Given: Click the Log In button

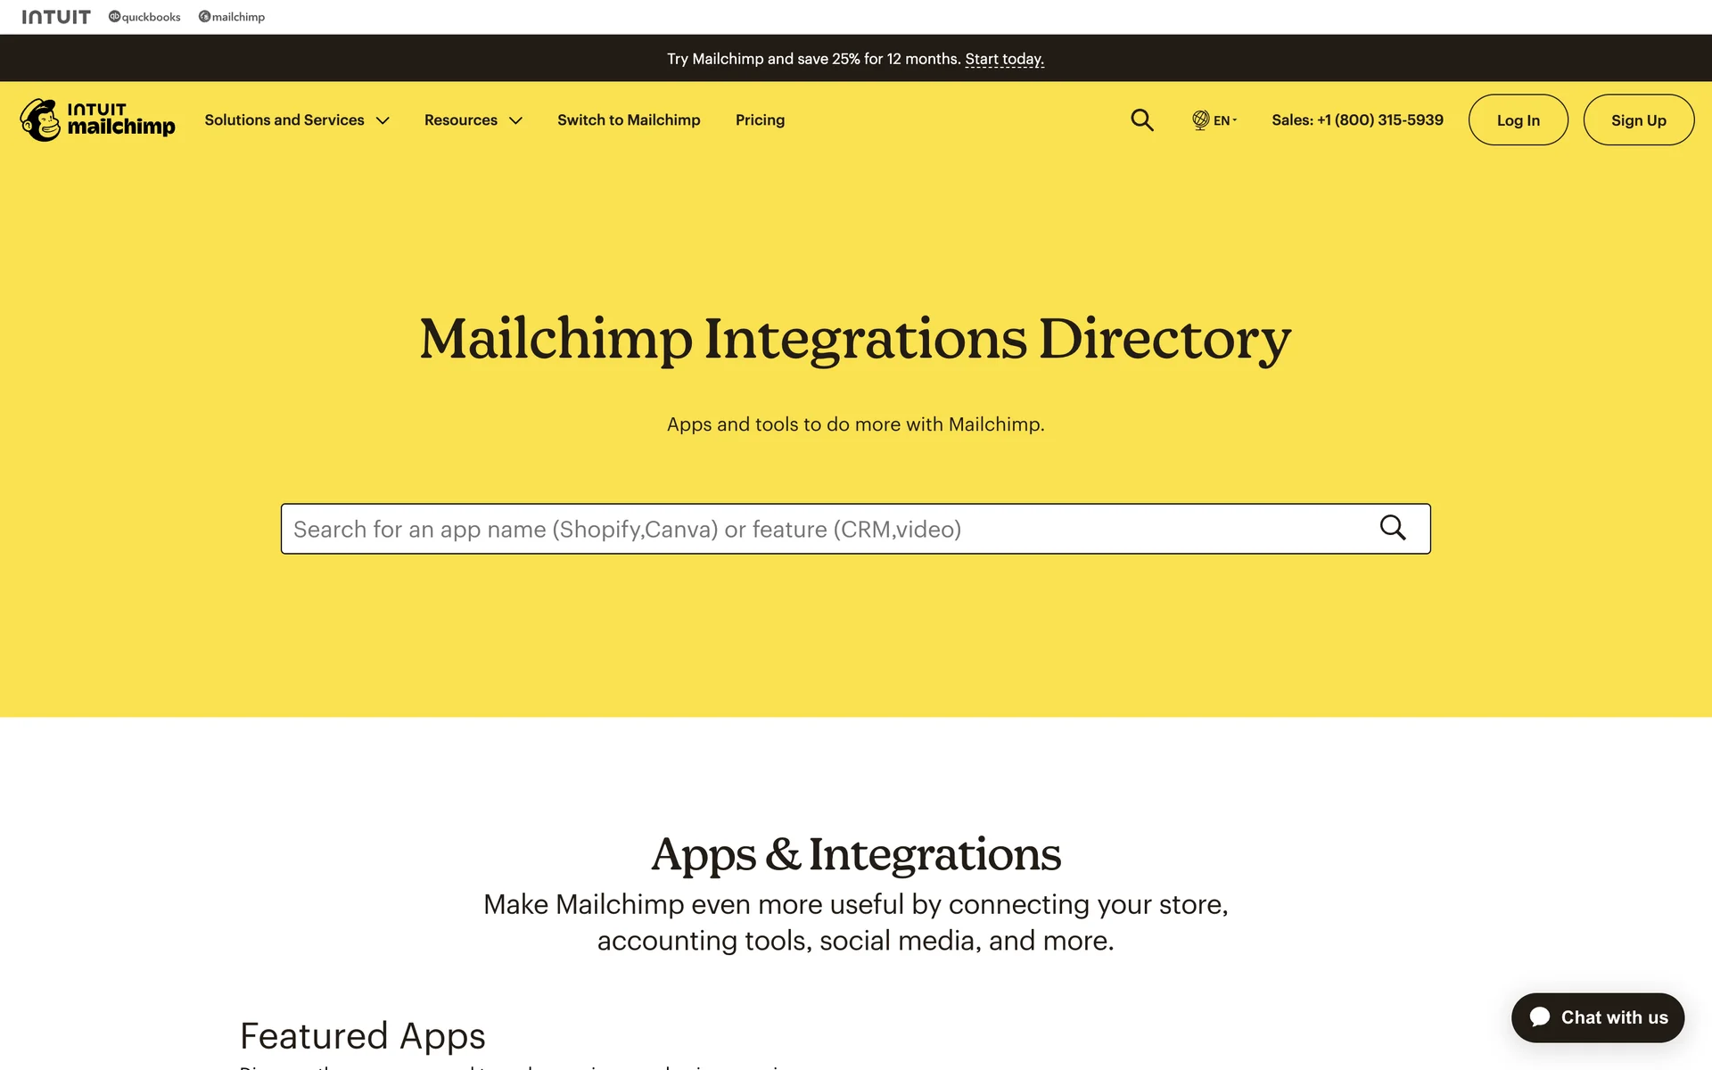Looking at the screenshot, I should (x=1518, y=120).
